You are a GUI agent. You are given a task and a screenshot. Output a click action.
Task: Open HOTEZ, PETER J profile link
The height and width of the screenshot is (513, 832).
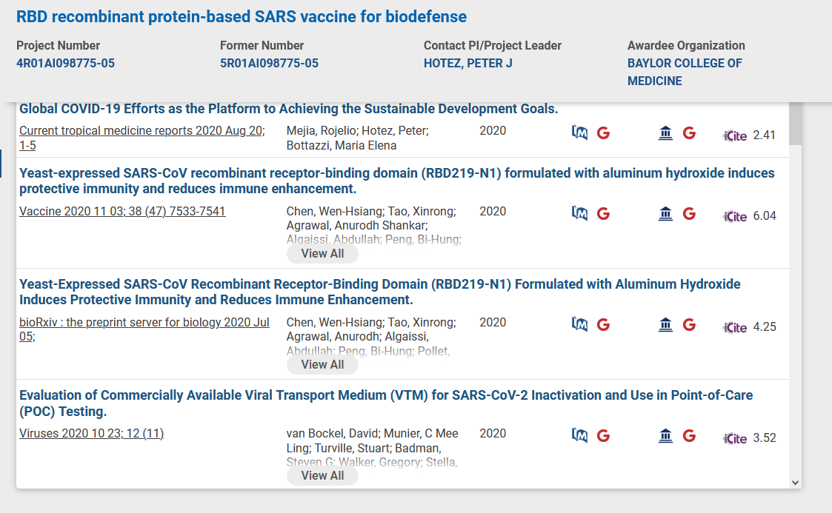tap(468, 63)
